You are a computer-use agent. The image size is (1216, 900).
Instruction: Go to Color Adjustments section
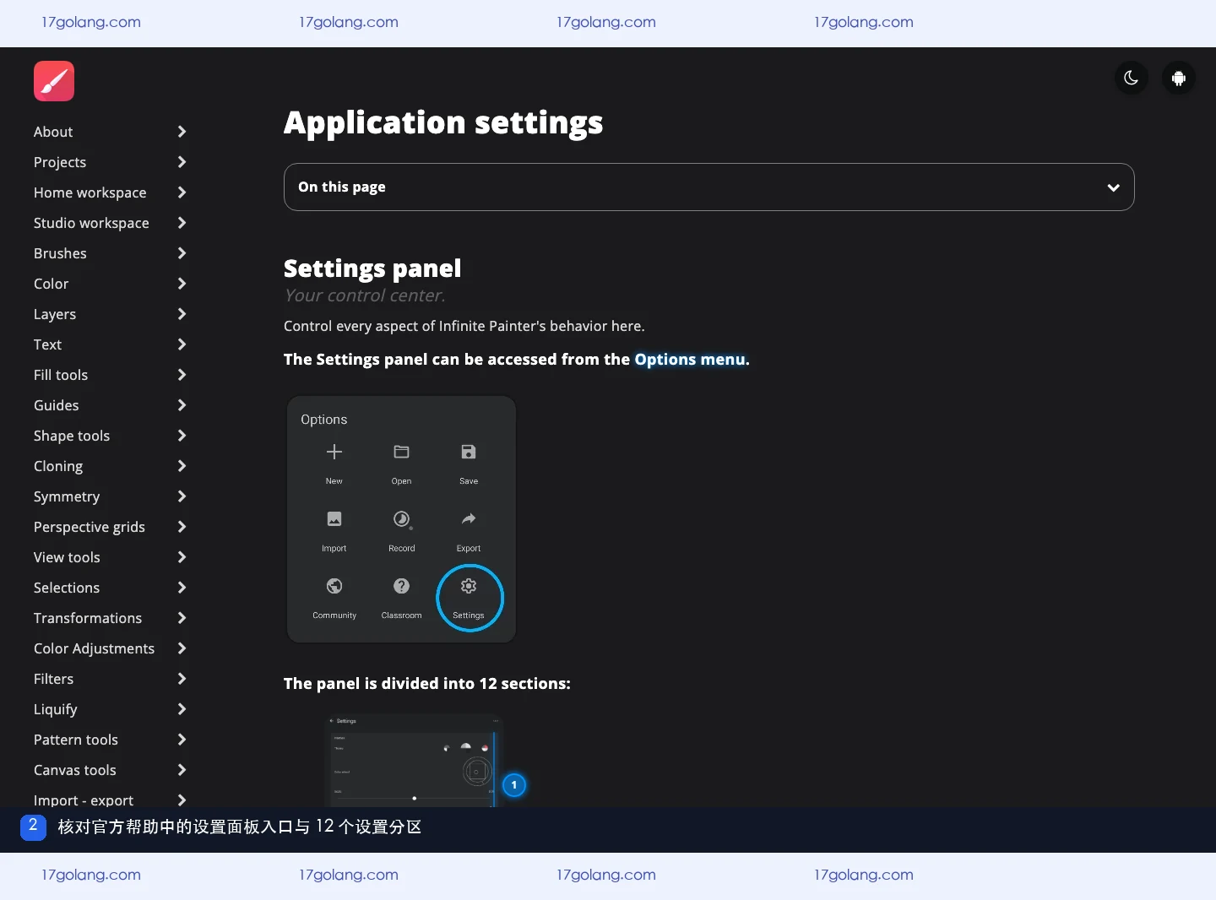pyautogui.click(x=95, y=648)
